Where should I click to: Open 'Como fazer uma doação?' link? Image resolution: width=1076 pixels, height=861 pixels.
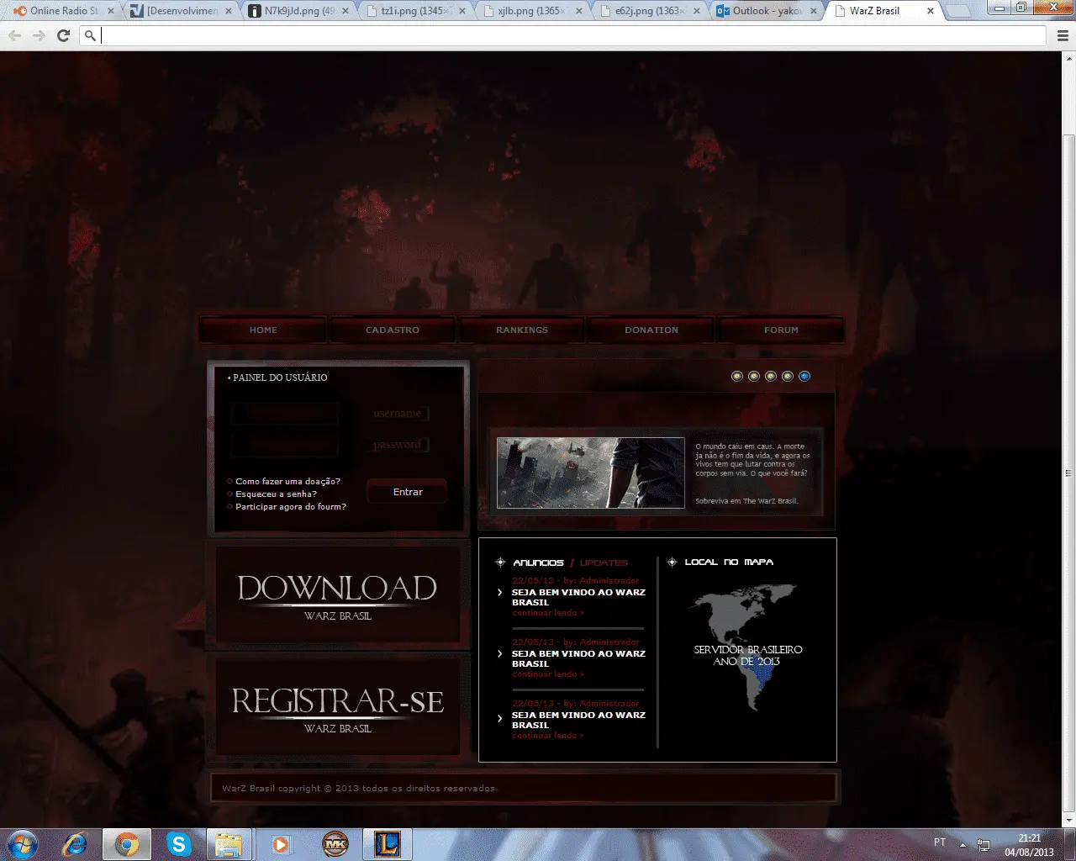tap(287, 481)
